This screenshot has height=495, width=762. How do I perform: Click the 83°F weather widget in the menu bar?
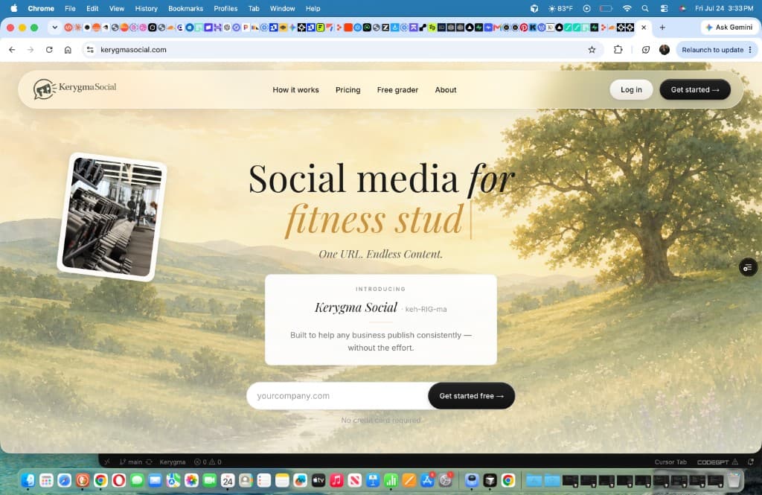560,8
